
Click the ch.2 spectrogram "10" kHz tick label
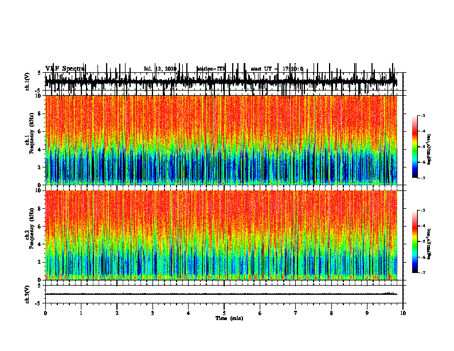click(x=38, y=190)
